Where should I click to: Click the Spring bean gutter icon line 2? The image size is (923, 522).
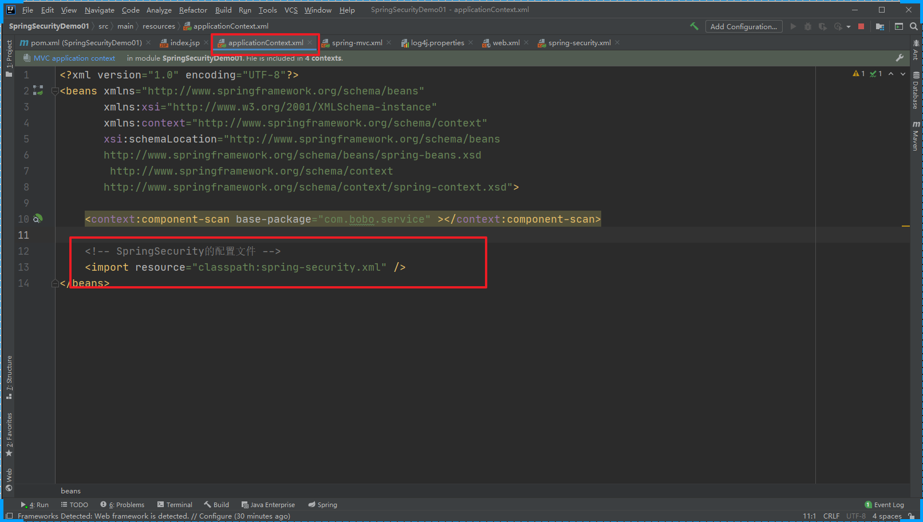[38, 90]
